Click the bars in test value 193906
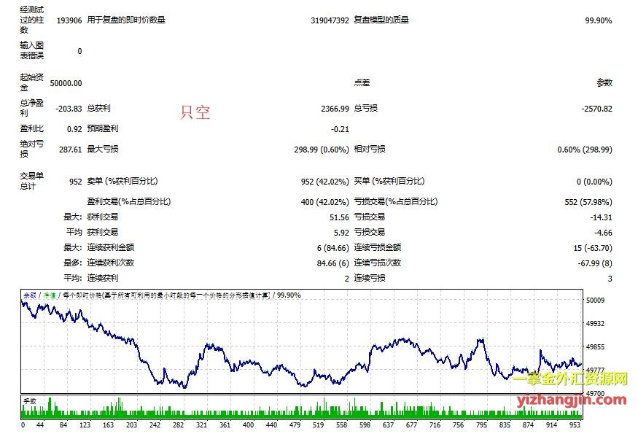 (69, 20)
